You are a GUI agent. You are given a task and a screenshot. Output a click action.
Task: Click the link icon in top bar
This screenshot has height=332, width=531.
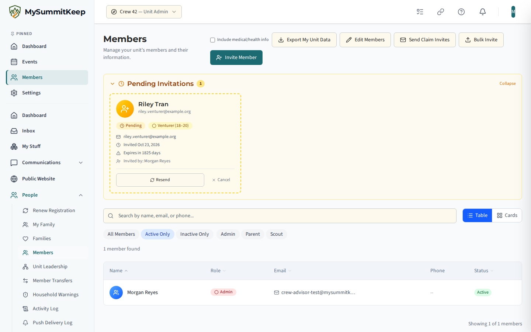pos(441,12)
